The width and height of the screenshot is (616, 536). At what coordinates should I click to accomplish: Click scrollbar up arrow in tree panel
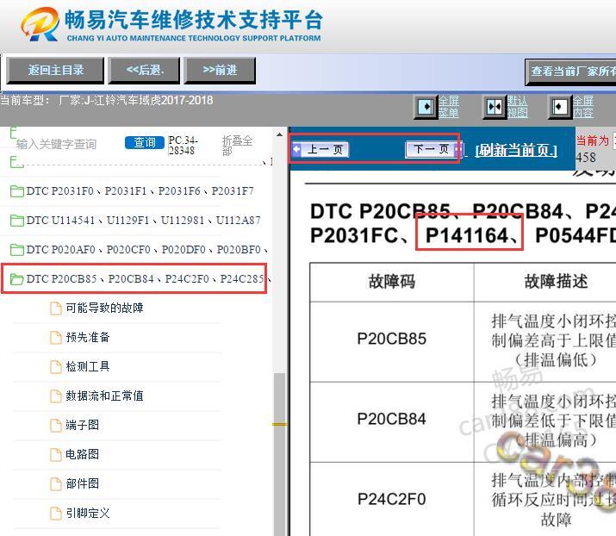tap(279, 134)
